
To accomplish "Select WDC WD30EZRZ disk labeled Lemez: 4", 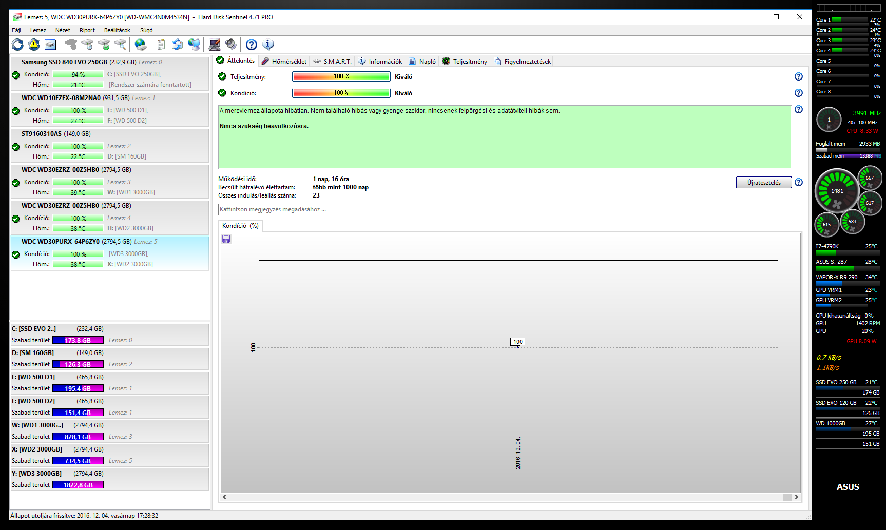I will [109, 217].
